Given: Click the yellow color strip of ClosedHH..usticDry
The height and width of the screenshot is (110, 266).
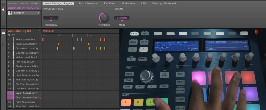Looking at the screenshot, I should coord(13,48).
